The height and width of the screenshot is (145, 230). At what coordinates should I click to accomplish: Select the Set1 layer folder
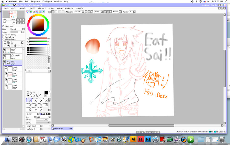coord(13,63)
